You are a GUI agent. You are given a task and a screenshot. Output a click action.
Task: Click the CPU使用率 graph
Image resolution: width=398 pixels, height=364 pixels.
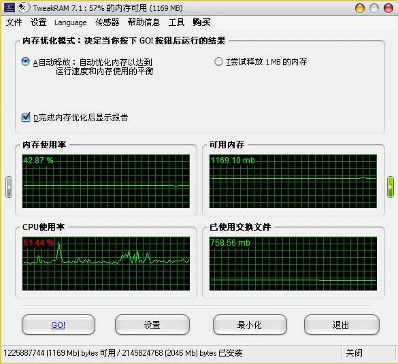pos(106,263)
